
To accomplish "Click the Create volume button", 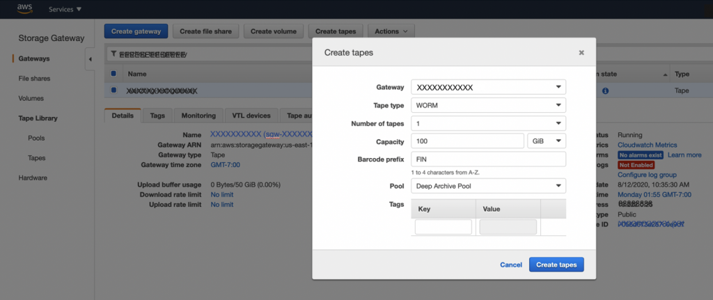I will point(273,31).
